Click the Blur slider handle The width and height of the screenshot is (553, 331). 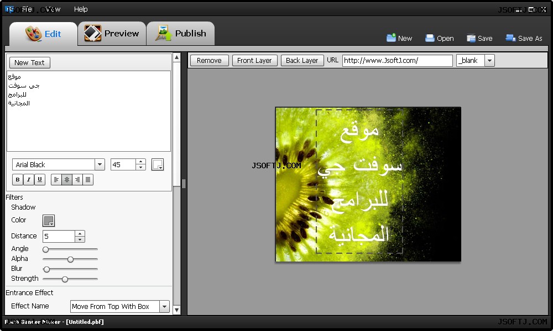tap(46, 269)
